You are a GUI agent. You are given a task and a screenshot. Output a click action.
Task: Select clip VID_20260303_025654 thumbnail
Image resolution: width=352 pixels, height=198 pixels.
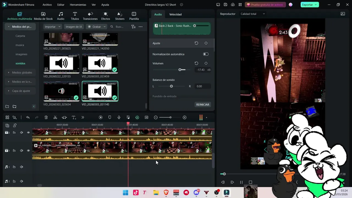pos(61,91)
